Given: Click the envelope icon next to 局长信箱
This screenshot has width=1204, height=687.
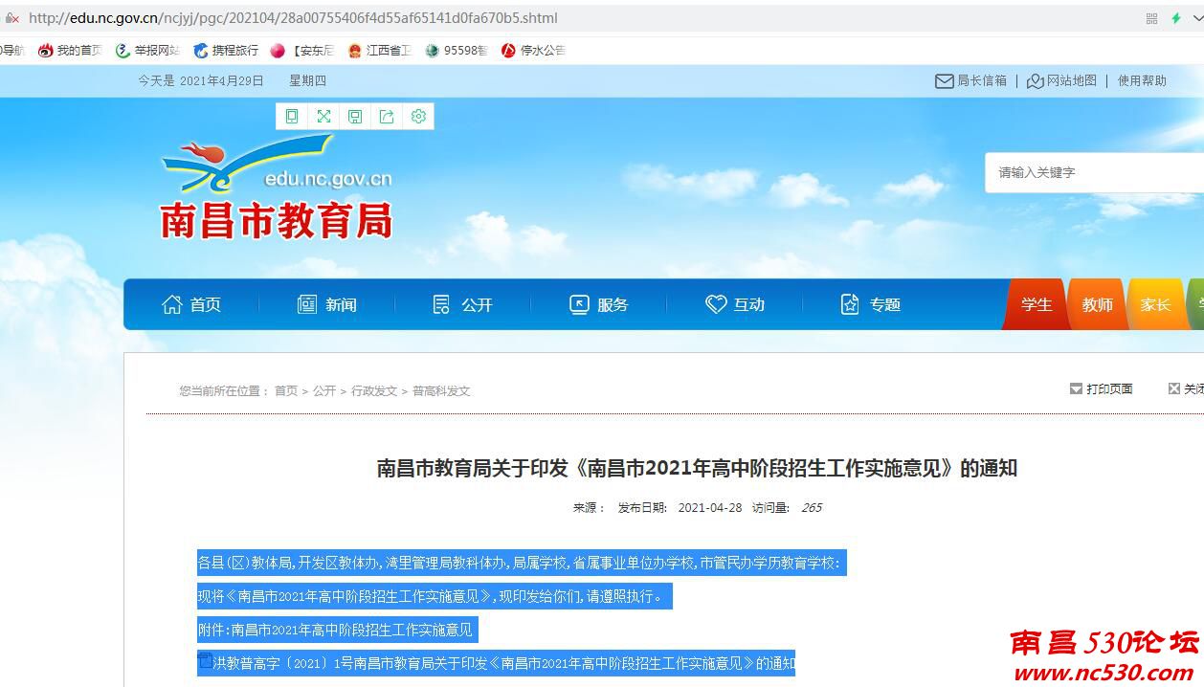Looking at the screenshot, I should point(946,80).
